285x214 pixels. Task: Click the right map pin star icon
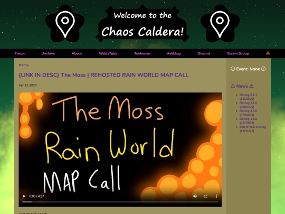tap(220, 24)
